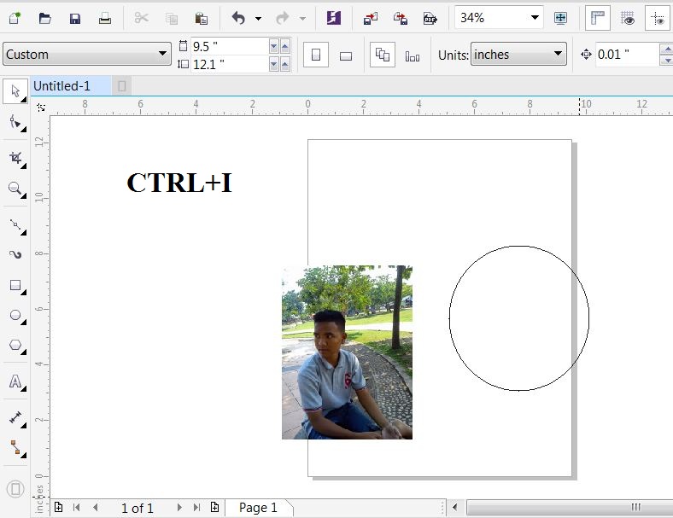Image resolution: width=673 pixels, height=518 pixels.
Task: Open the redo history dropdown arrow
Action: click(302, 19)
